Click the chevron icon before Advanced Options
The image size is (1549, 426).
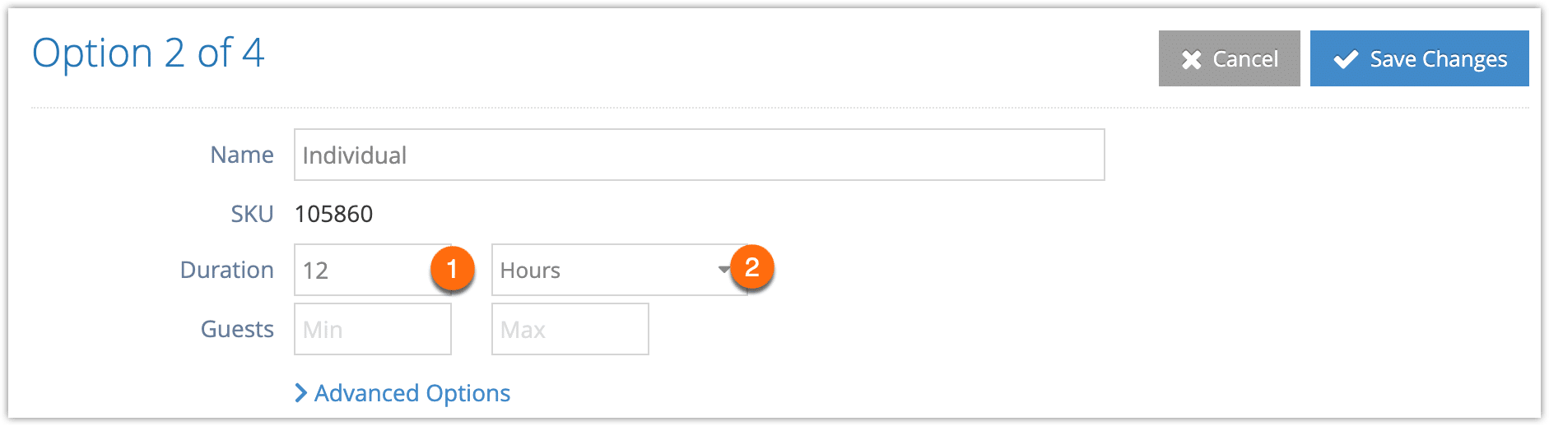[300, 393]
